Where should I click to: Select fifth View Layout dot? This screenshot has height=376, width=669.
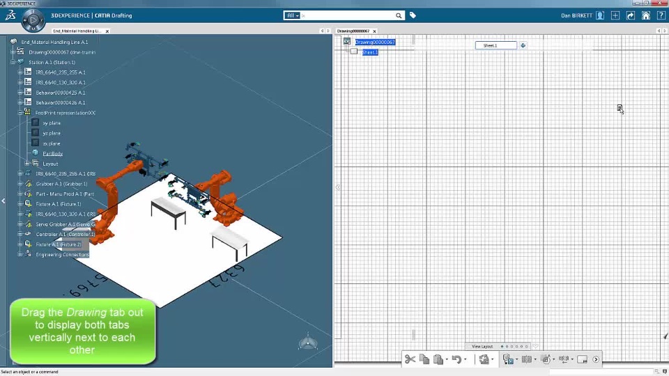coord(521,347)
